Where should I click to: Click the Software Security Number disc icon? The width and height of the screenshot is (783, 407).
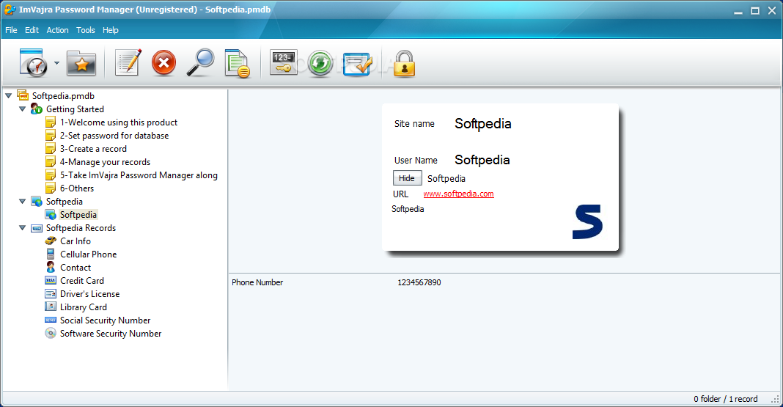point(51,333)
